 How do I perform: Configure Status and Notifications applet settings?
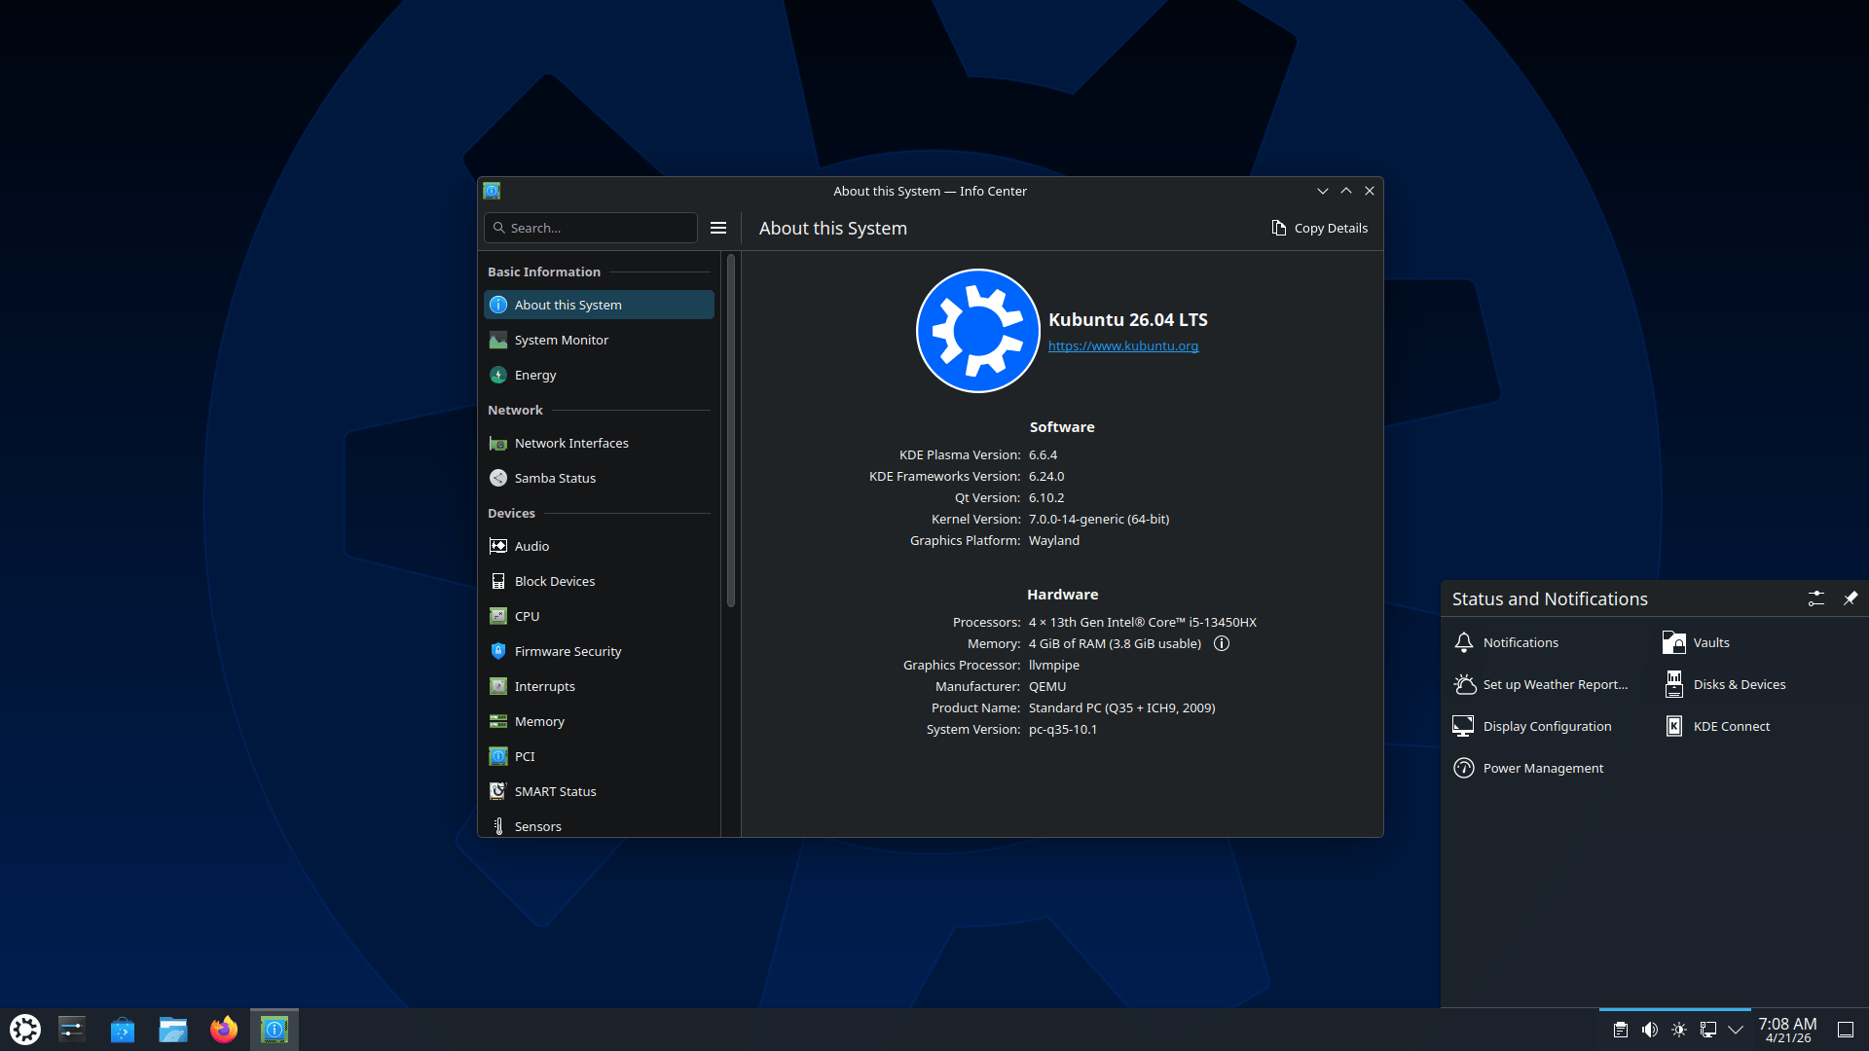pos(1815,598)
